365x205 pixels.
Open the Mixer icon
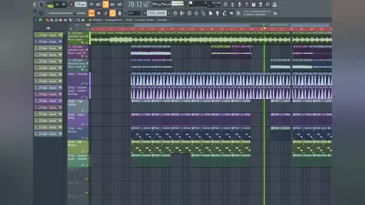tap(196, 13)
